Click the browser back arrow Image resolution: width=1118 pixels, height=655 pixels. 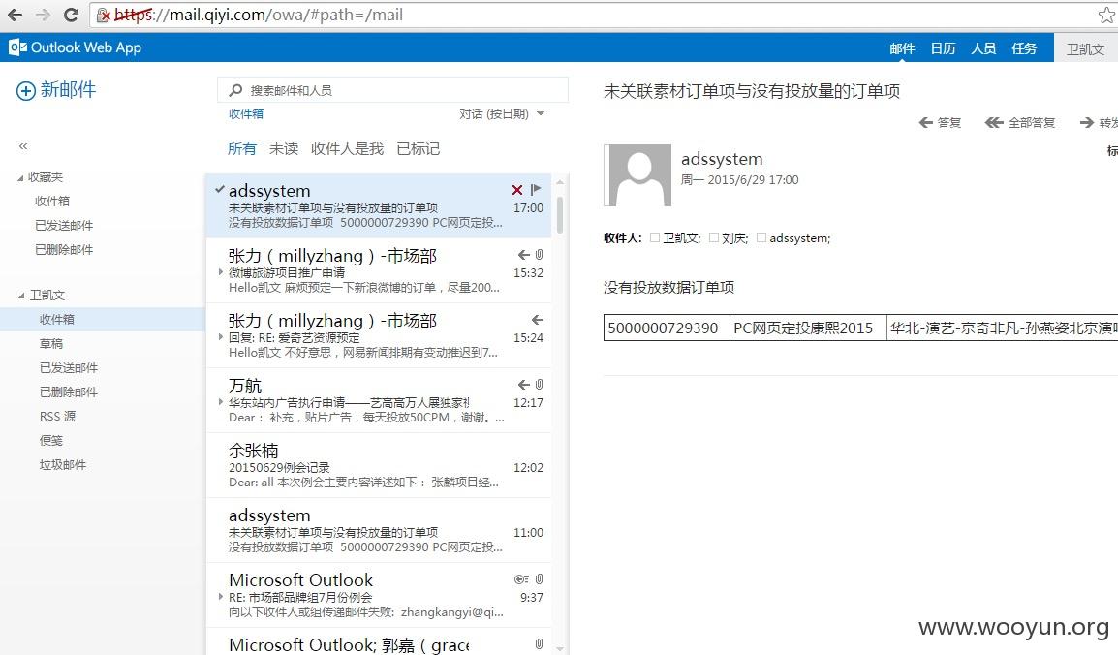coord(15,15)
